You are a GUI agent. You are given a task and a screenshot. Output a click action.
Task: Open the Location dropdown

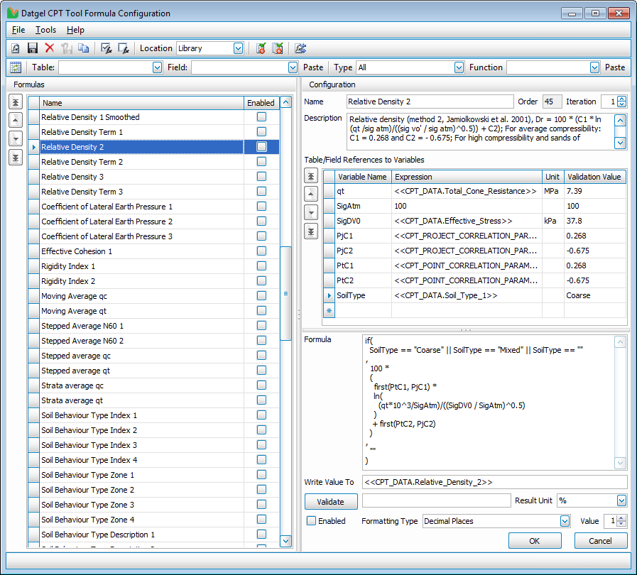(x=238, y=48)
